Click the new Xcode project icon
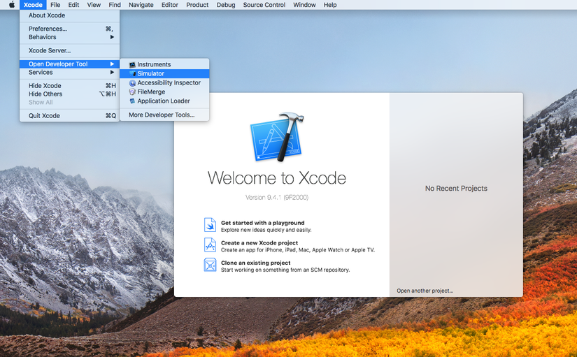The width and height of the screenshot is (577, 357). [210, 245]
